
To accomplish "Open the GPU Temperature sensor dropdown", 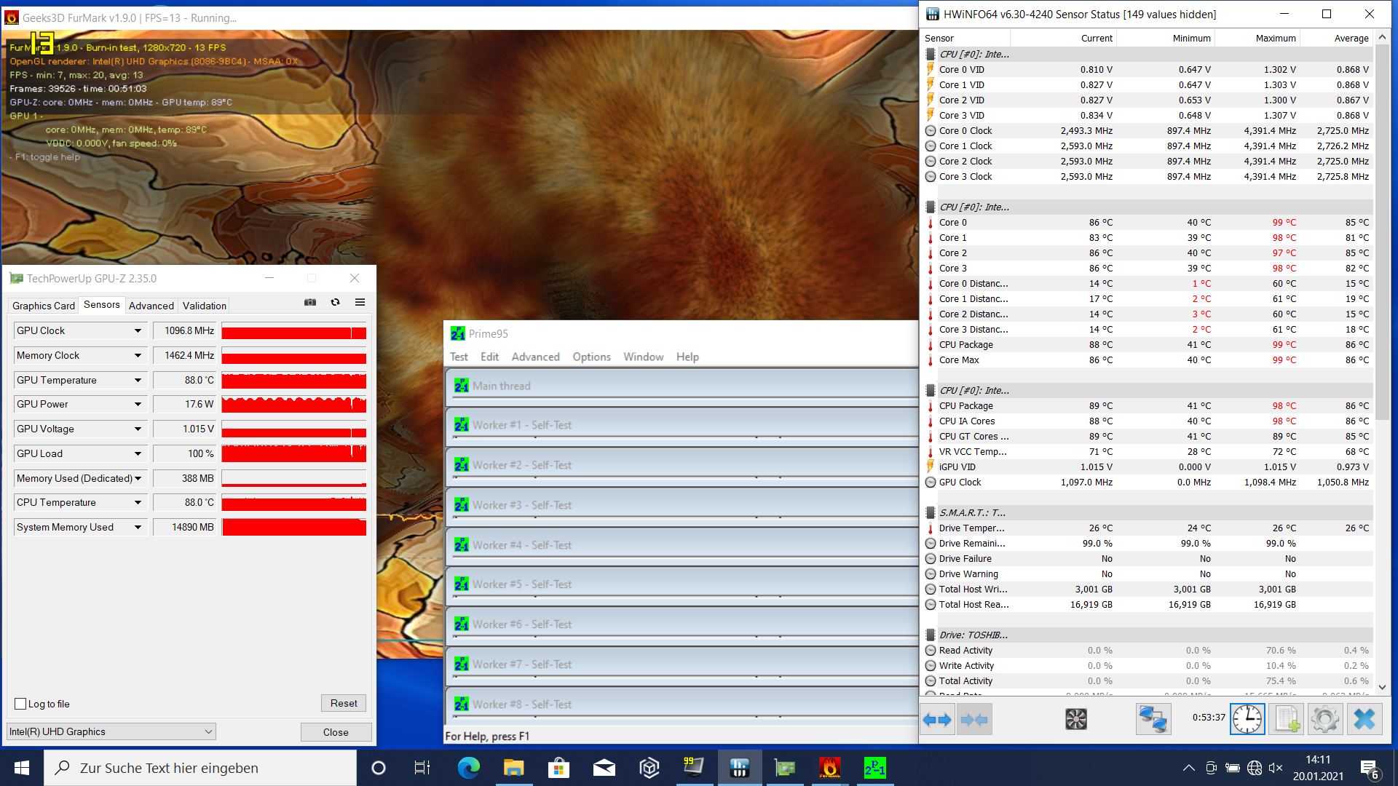I will point(138,381).
